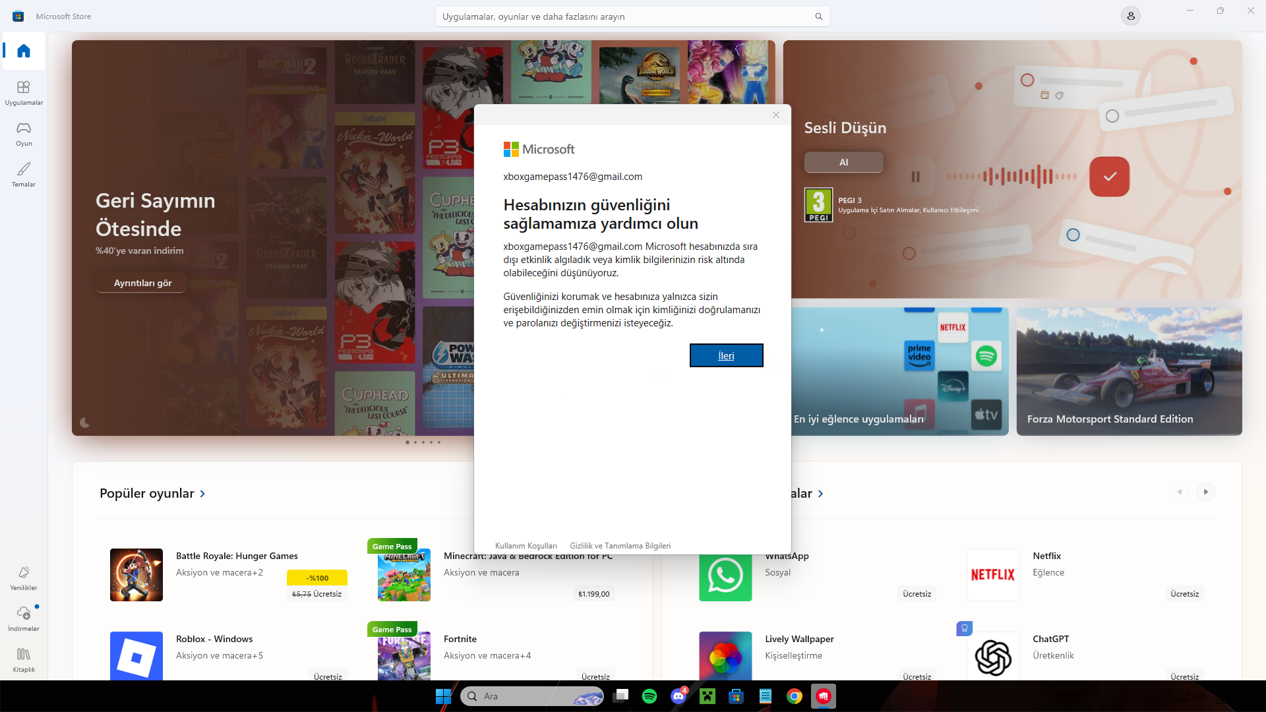Open Gizlilik ve Tanımlama Bilgileri link
This screenshot has width=1266, height=712.
click(x=620, y=546)
